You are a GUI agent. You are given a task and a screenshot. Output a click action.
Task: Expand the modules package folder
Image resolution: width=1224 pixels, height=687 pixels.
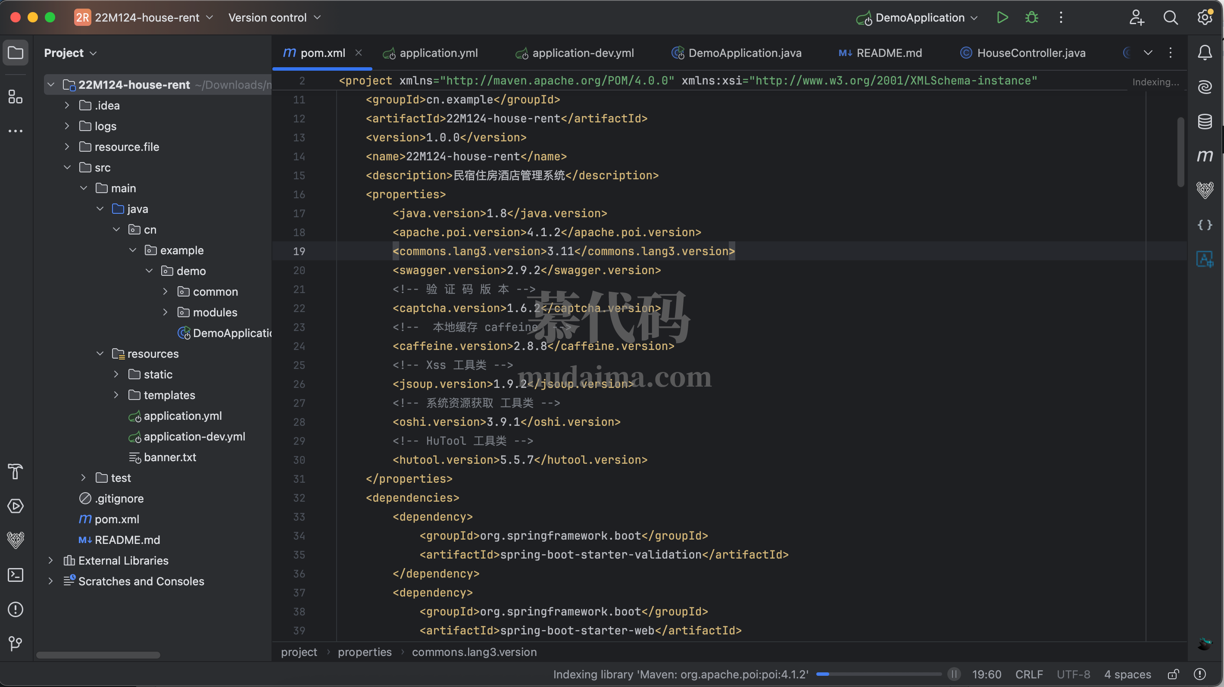point(165,312)
